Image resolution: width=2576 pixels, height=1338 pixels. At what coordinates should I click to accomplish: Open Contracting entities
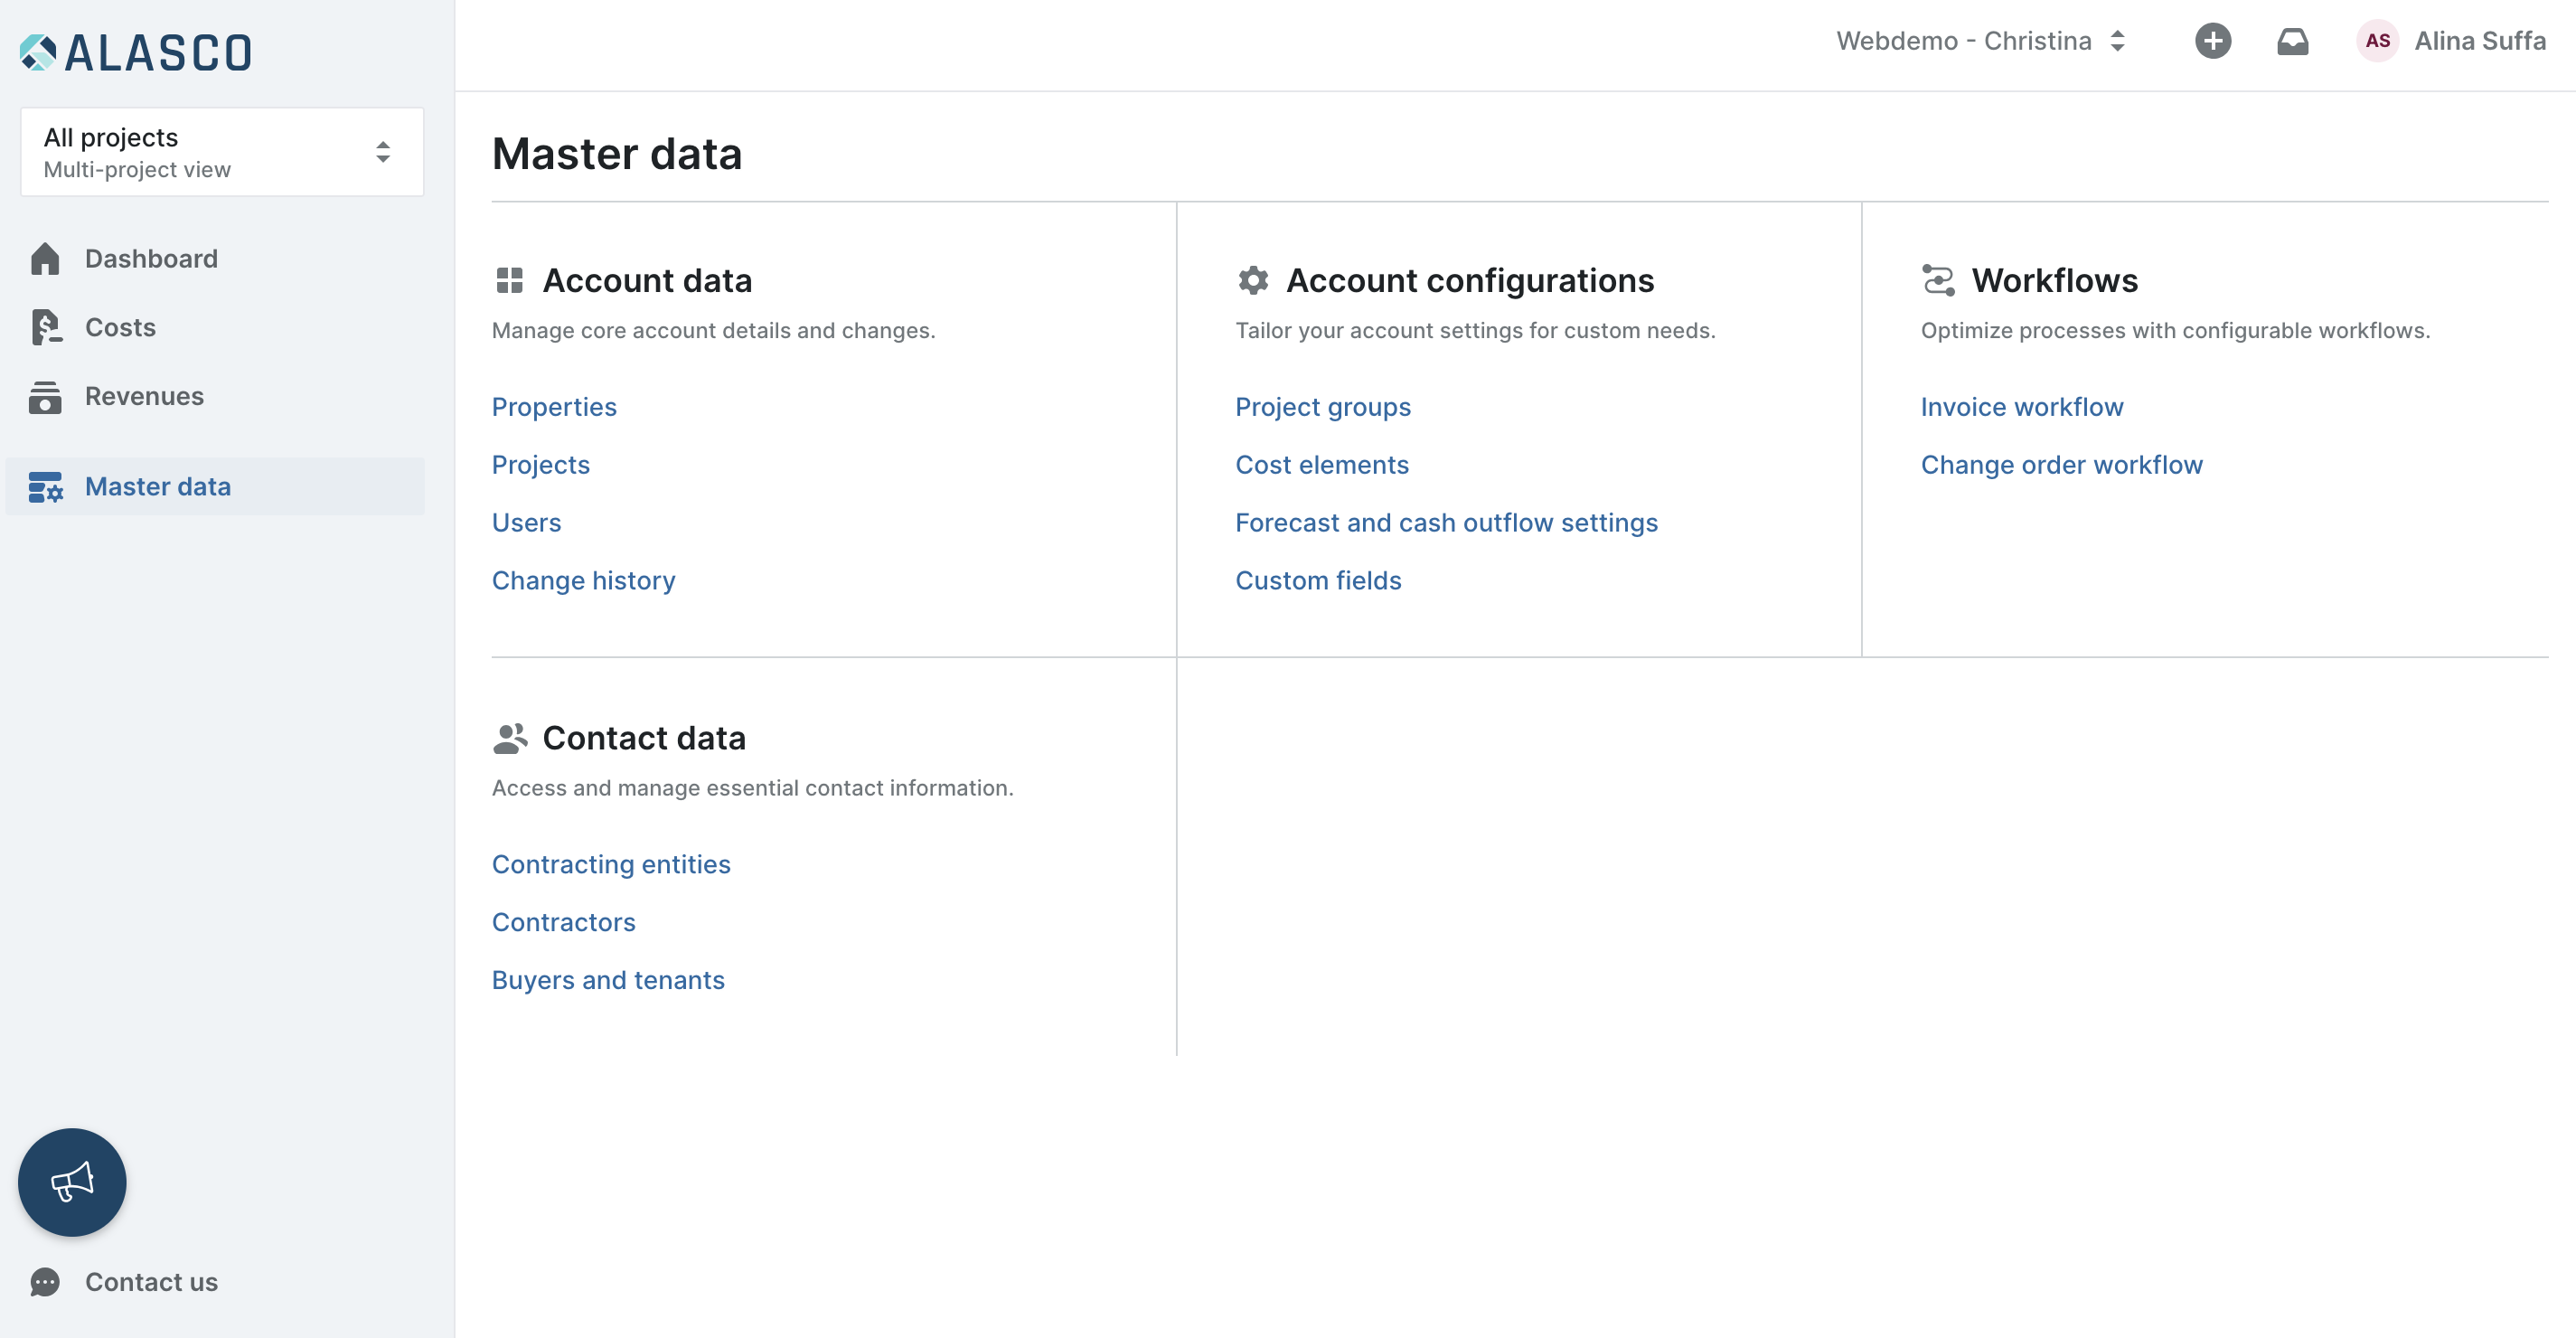click(x=611, y=864)
